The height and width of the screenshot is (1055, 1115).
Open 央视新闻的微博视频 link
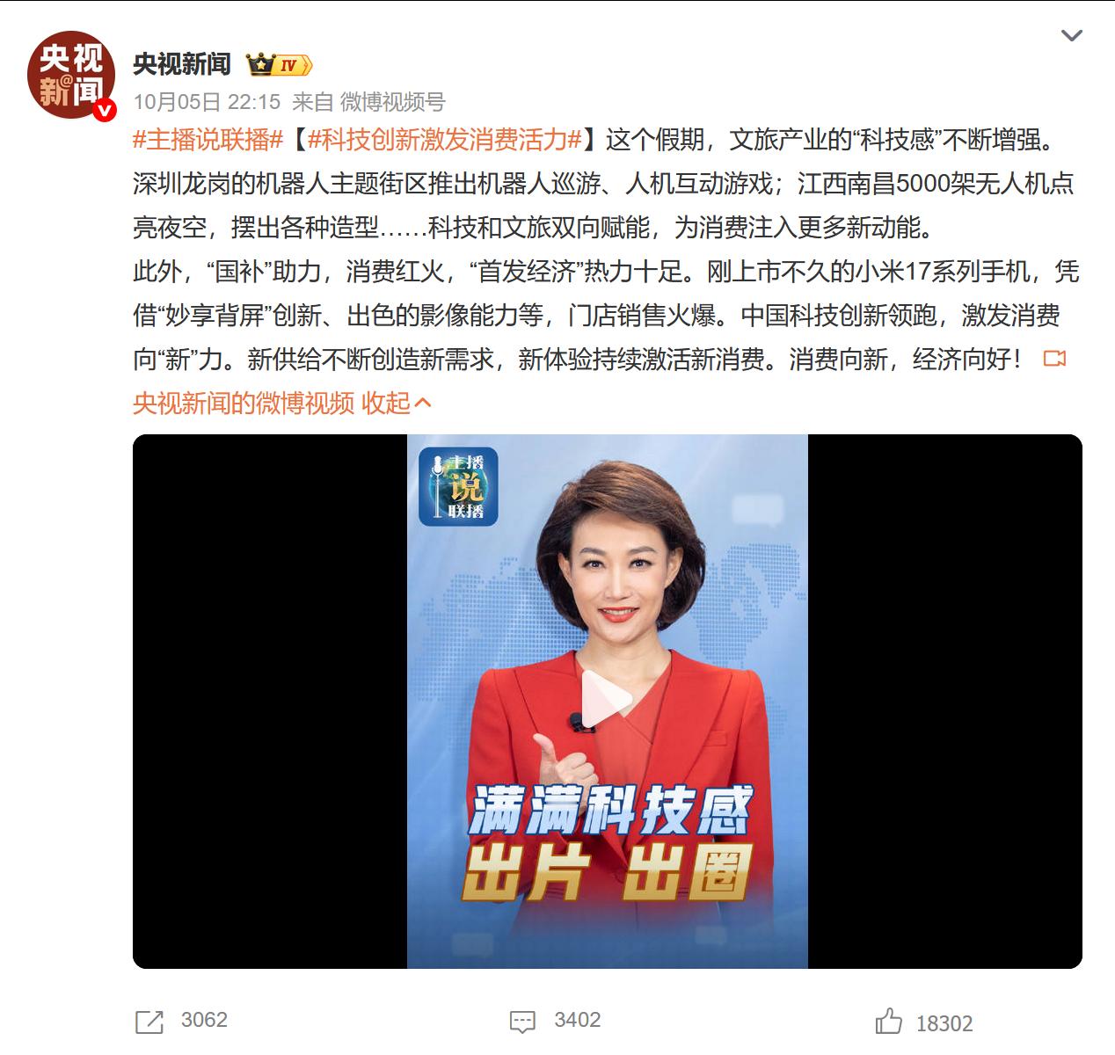(x=244, y=403)
